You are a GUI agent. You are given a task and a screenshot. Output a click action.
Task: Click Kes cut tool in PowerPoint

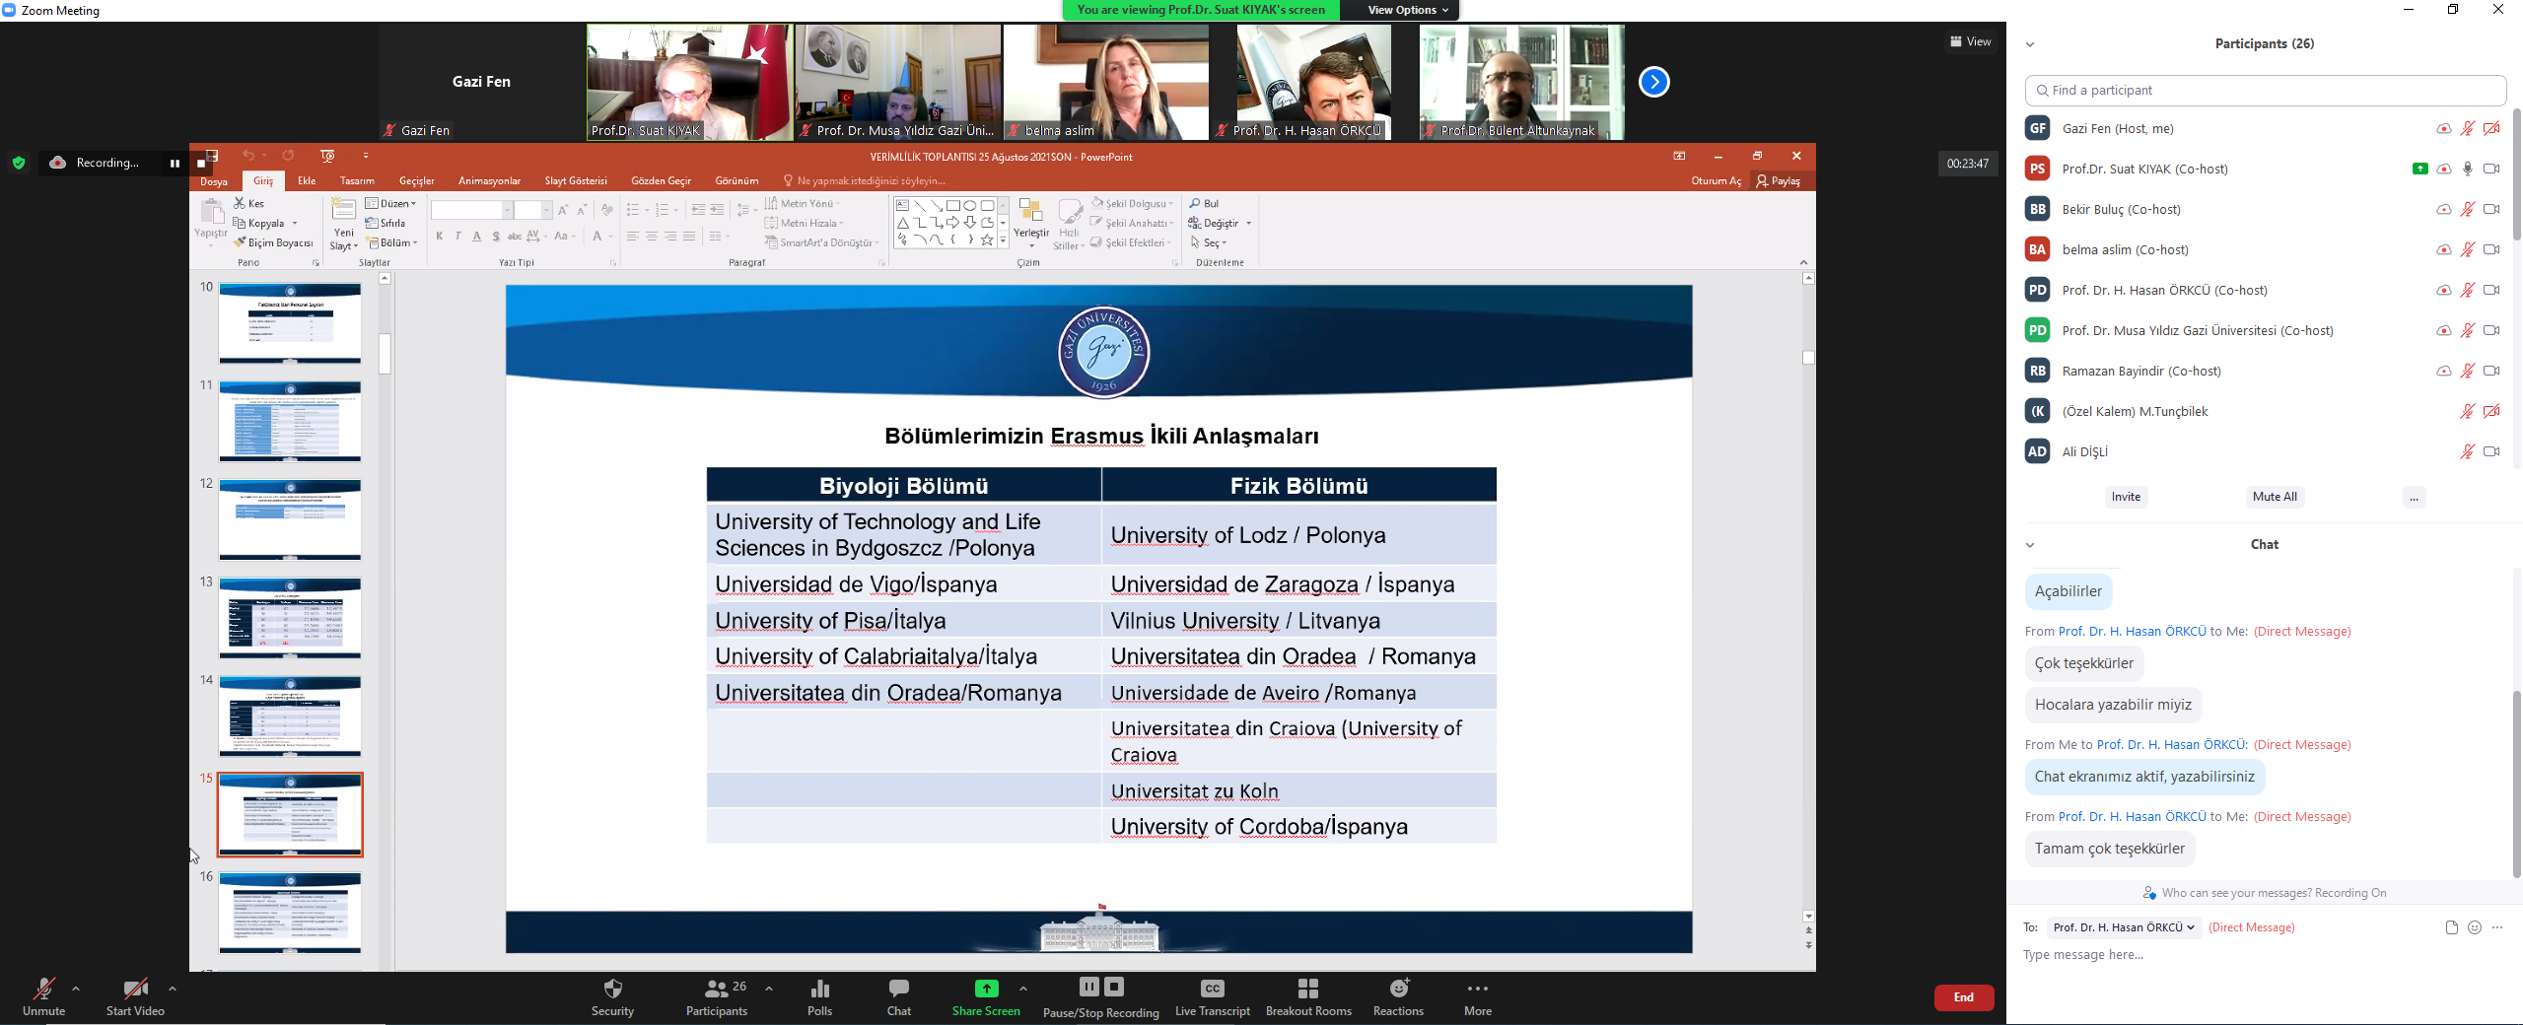click(248, 204)
